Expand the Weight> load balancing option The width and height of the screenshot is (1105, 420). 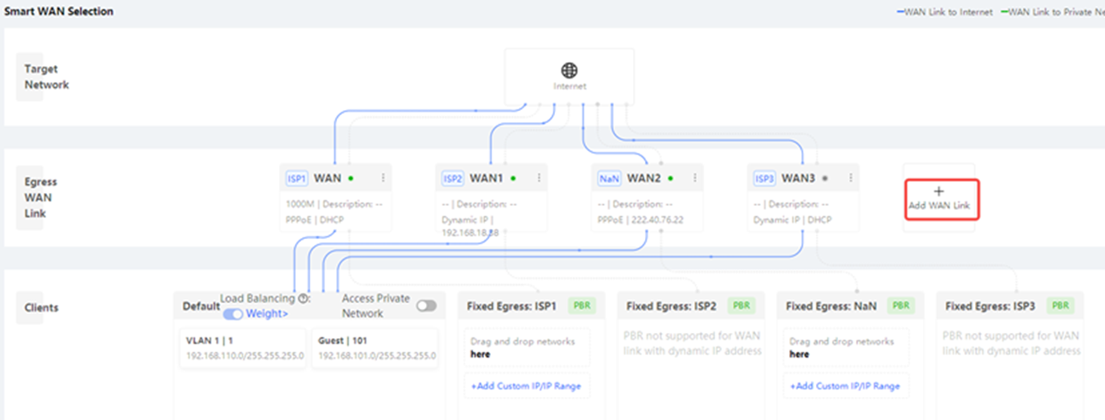coord(267,314)
